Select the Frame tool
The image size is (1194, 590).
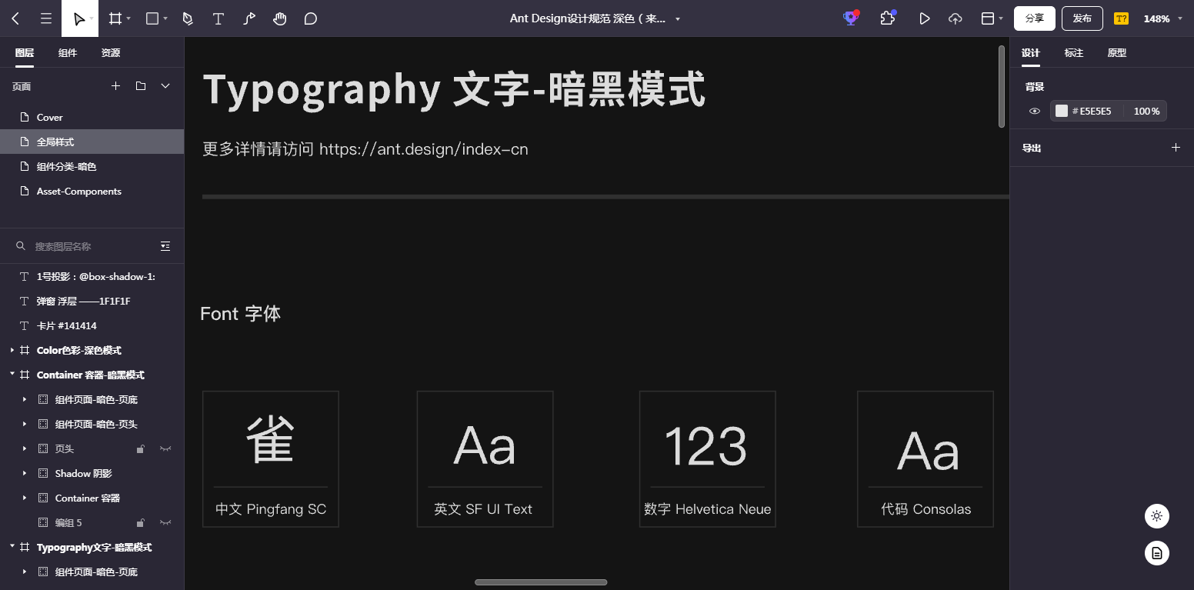click(115, 18)
